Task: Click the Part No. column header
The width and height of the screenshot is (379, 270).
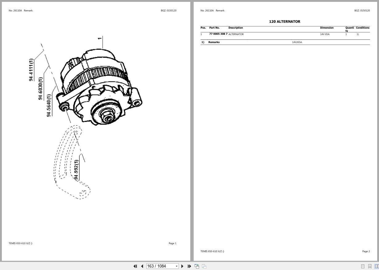Action: pyautogui.click(x=214, y=28)
